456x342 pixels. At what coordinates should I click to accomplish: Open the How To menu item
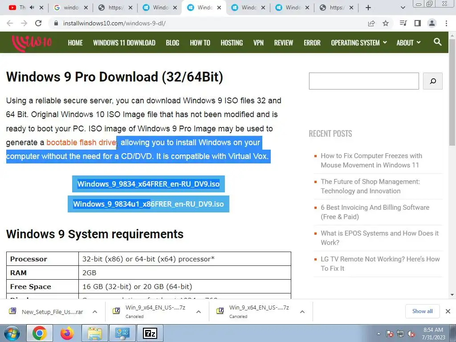pos(200,43)
